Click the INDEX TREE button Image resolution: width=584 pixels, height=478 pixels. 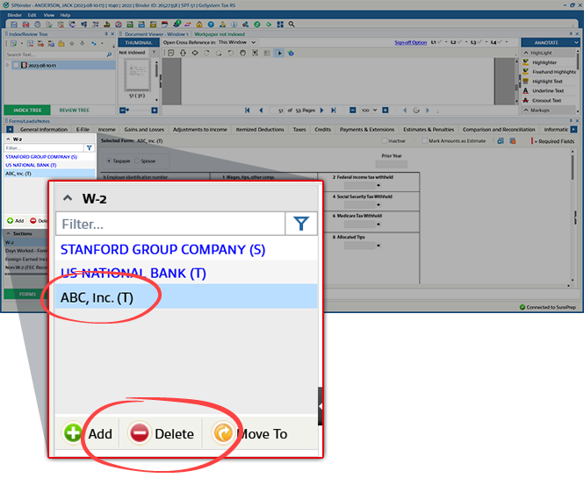[x=27, y=111]
